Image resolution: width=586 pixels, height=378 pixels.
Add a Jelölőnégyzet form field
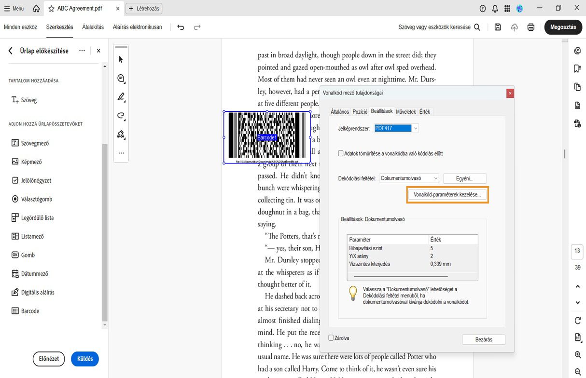pos(31,180)
